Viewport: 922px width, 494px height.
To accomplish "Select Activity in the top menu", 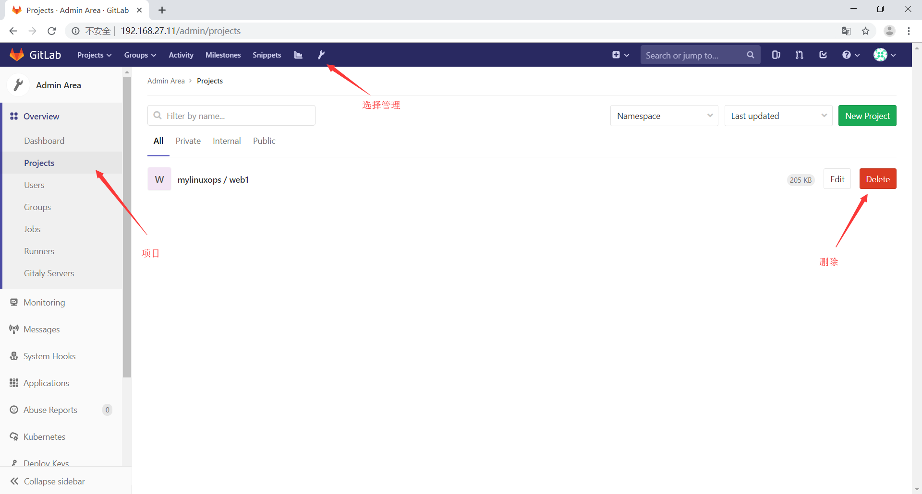I will coord(181,55).
